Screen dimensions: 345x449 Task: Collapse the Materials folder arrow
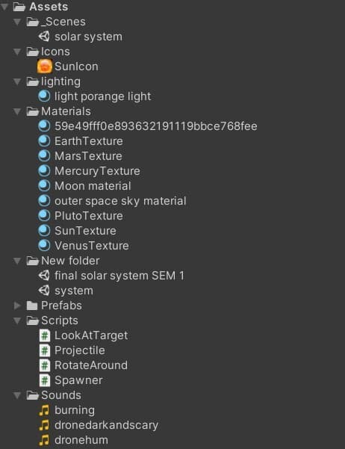[x=17, y=111]
